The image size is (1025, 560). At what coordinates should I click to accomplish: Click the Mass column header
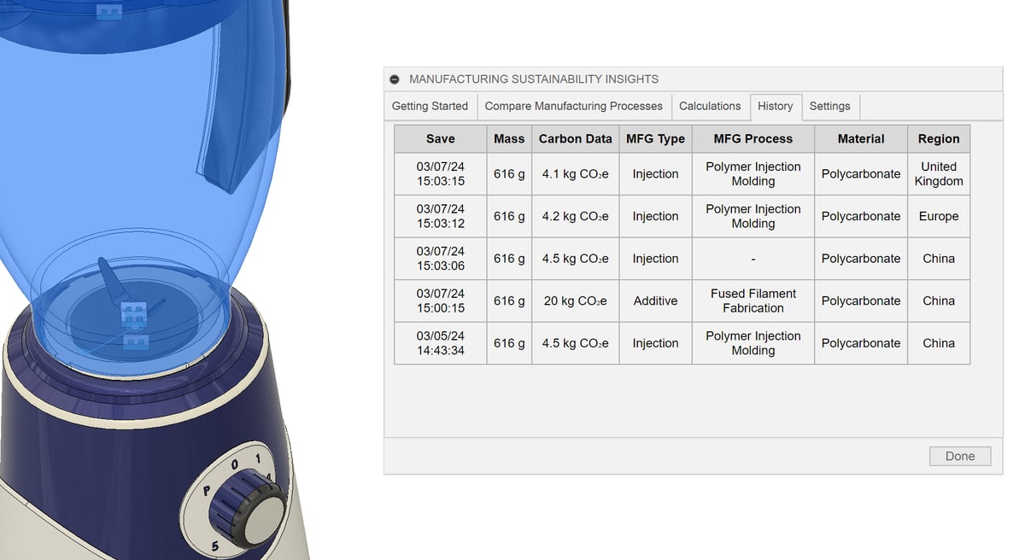point(509,138)
